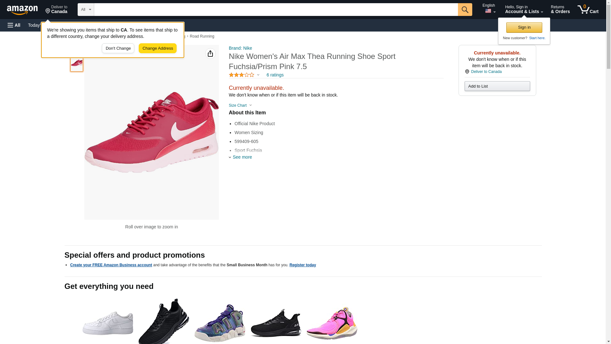Image resolution: width=611 pixels, height=344 pixels.
Task: Expand the Size Chart dropdown
Action: pos(240,105)
